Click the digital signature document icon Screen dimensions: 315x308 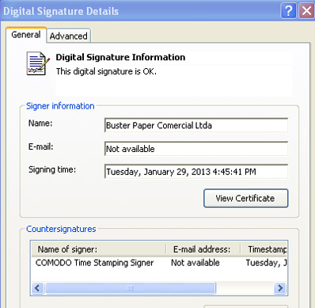(x=38, y=63)
